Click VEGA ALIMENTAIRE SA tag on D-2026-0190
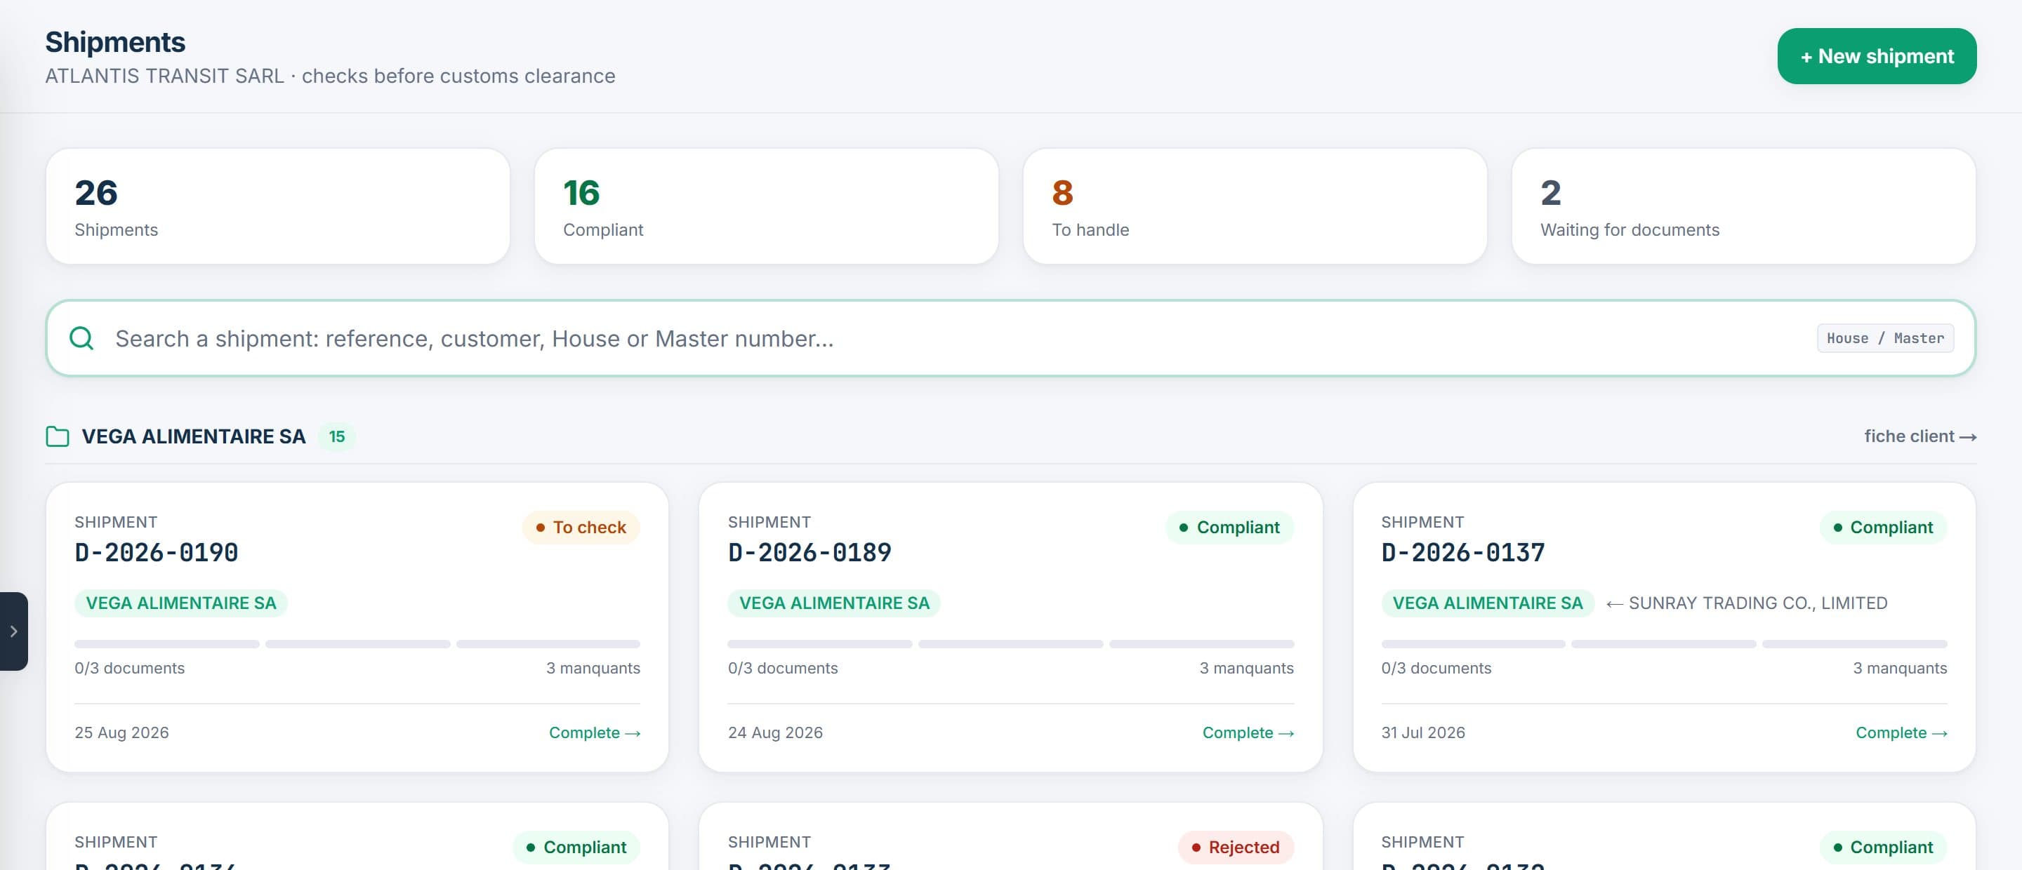This screenshot has width=2022, height=870. [x=180, y=603]
